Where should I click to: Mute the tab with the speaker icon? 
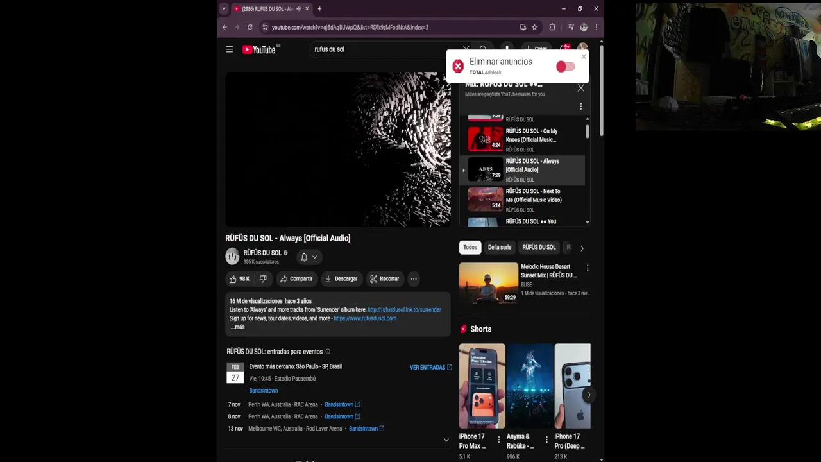[298, 9]
